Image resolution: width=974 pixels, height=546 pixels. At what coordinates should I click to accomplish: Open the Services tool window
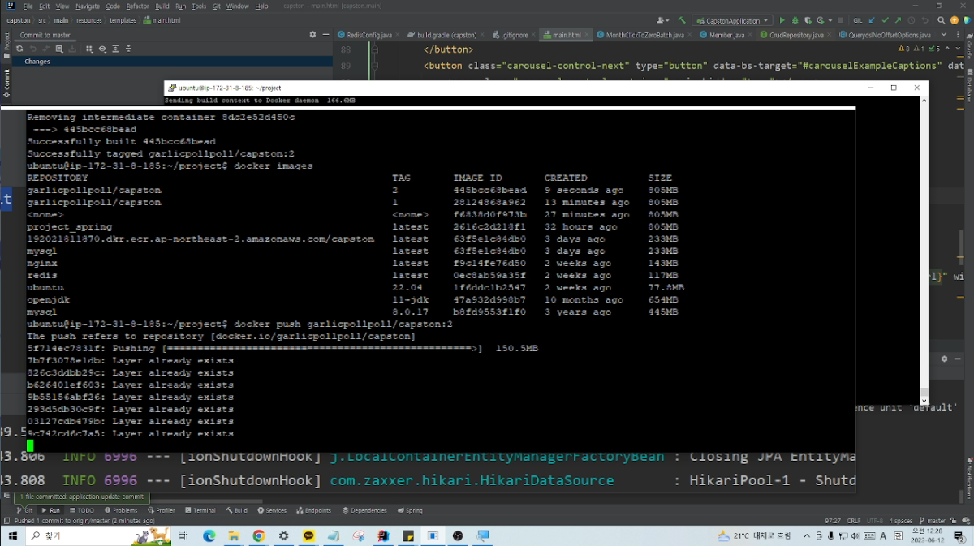pos(272,510)
